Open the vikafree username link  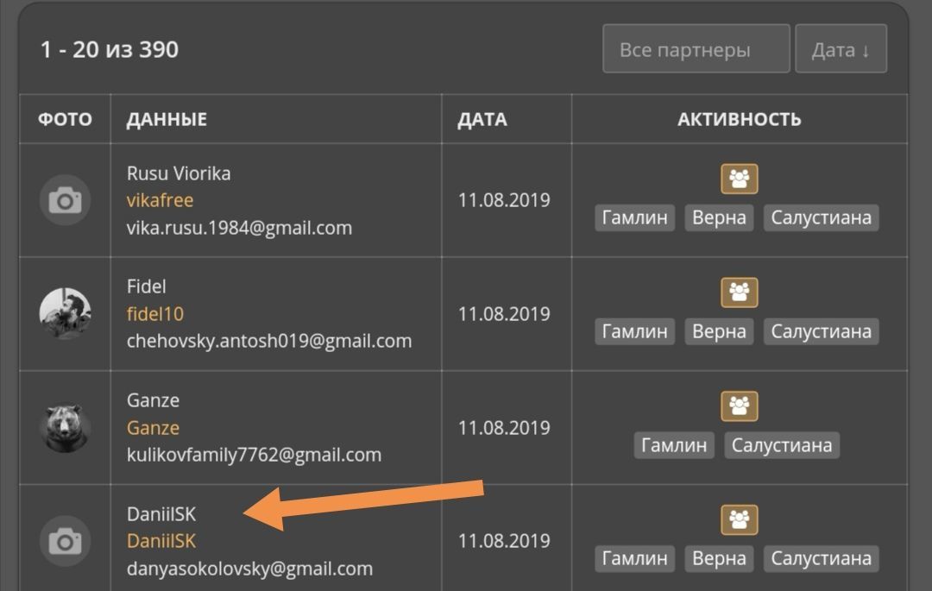(160, 200)
